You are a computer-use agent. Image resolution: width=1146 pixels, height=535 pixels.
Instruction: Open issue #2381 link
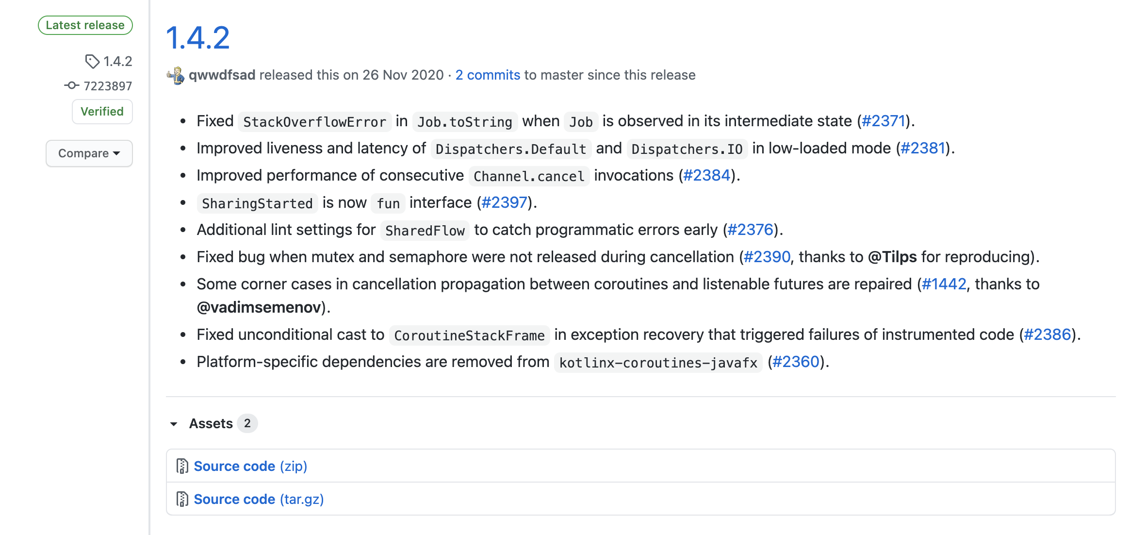(x=923, y=148)
